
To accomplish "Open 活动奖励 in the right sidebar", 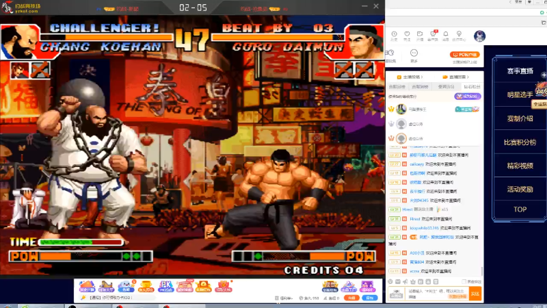I will point(520,190).
